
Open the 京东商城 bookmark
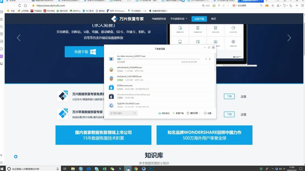click(x=49, y=11)
